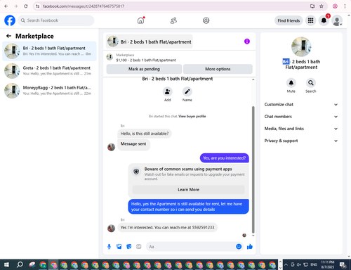Click the Name edit pencil icon
Viewport: 351px width, 270px height.
point(187,91)
